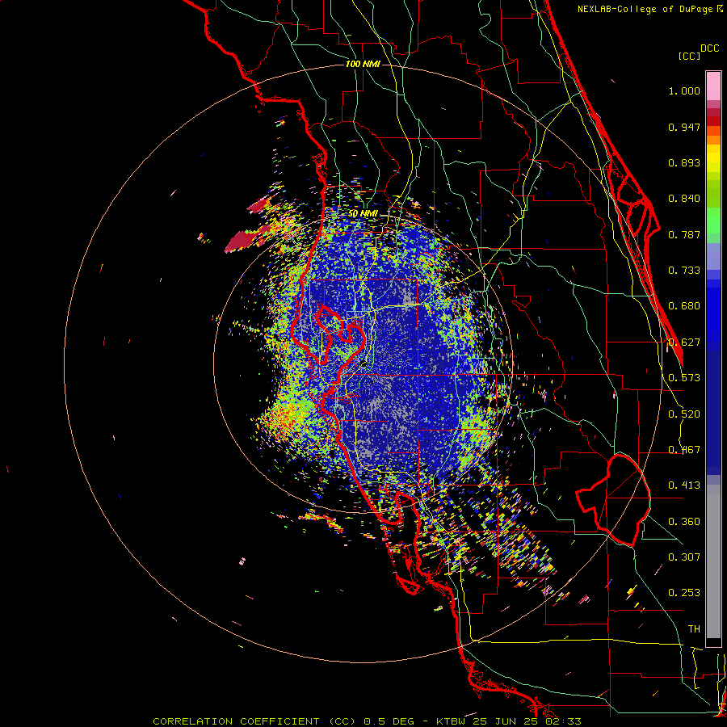This screenshot has width=727, height=727.
Task: Select the 0.253 scale value
Action: 684,593
